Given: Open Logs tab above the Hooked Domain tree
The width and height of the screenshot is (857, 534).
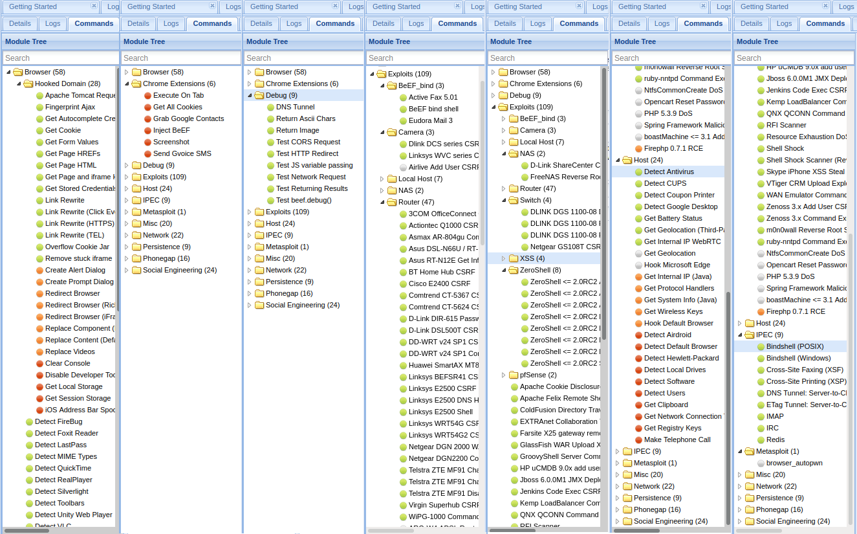Looking at the screenshot, I should tap(53, 23).
